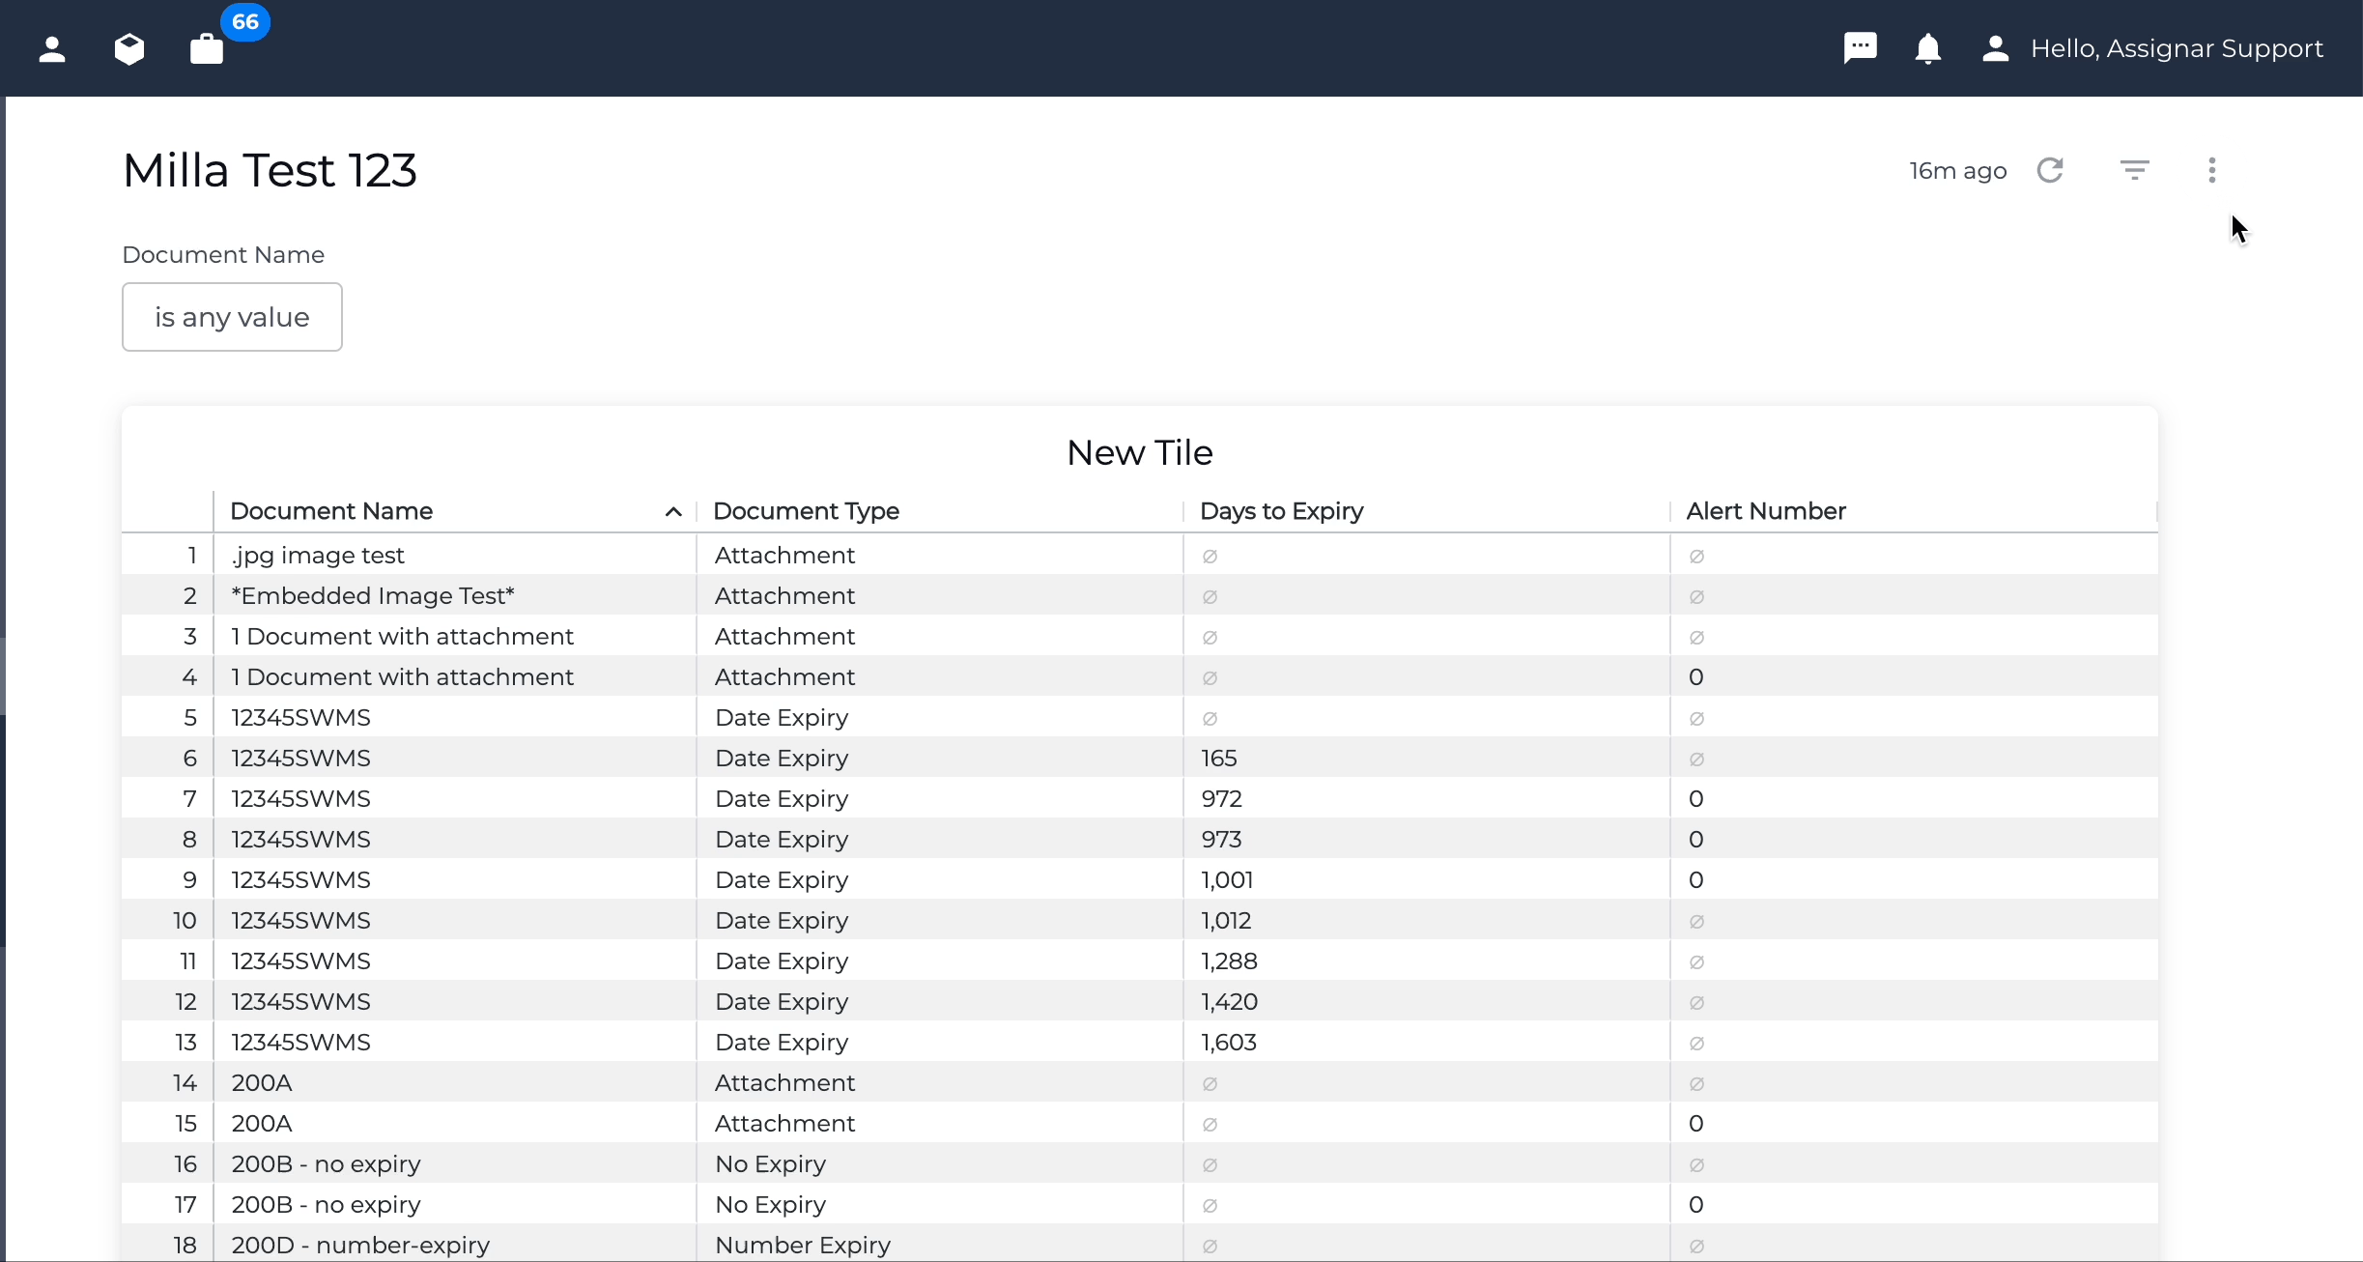Click the Days to Expiry value 1,001
Image resolution: width=2363 pixels, height=1262 pixels.
click(1227, 879)
